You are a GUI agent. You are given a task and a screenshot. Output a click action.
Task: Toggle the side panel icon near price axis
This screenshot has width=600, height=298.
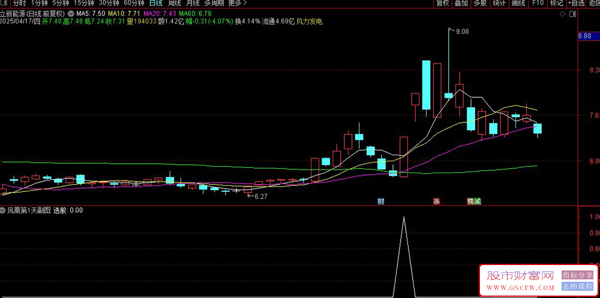(x=572, y=14)
